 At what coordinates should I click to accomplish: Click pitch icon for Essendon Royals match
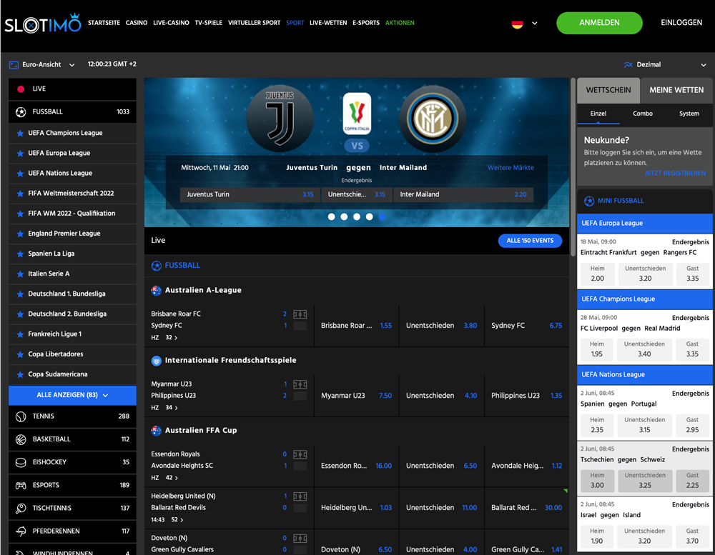click(300, 455)
